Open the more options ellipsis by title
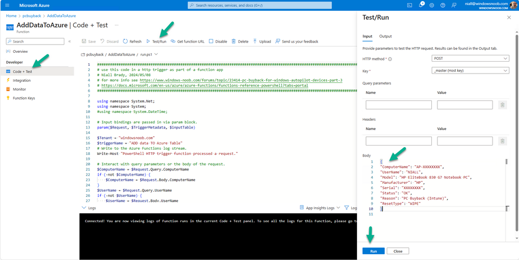Image resolution: width=519 pixels, height=260 pixels. (116, 25)
